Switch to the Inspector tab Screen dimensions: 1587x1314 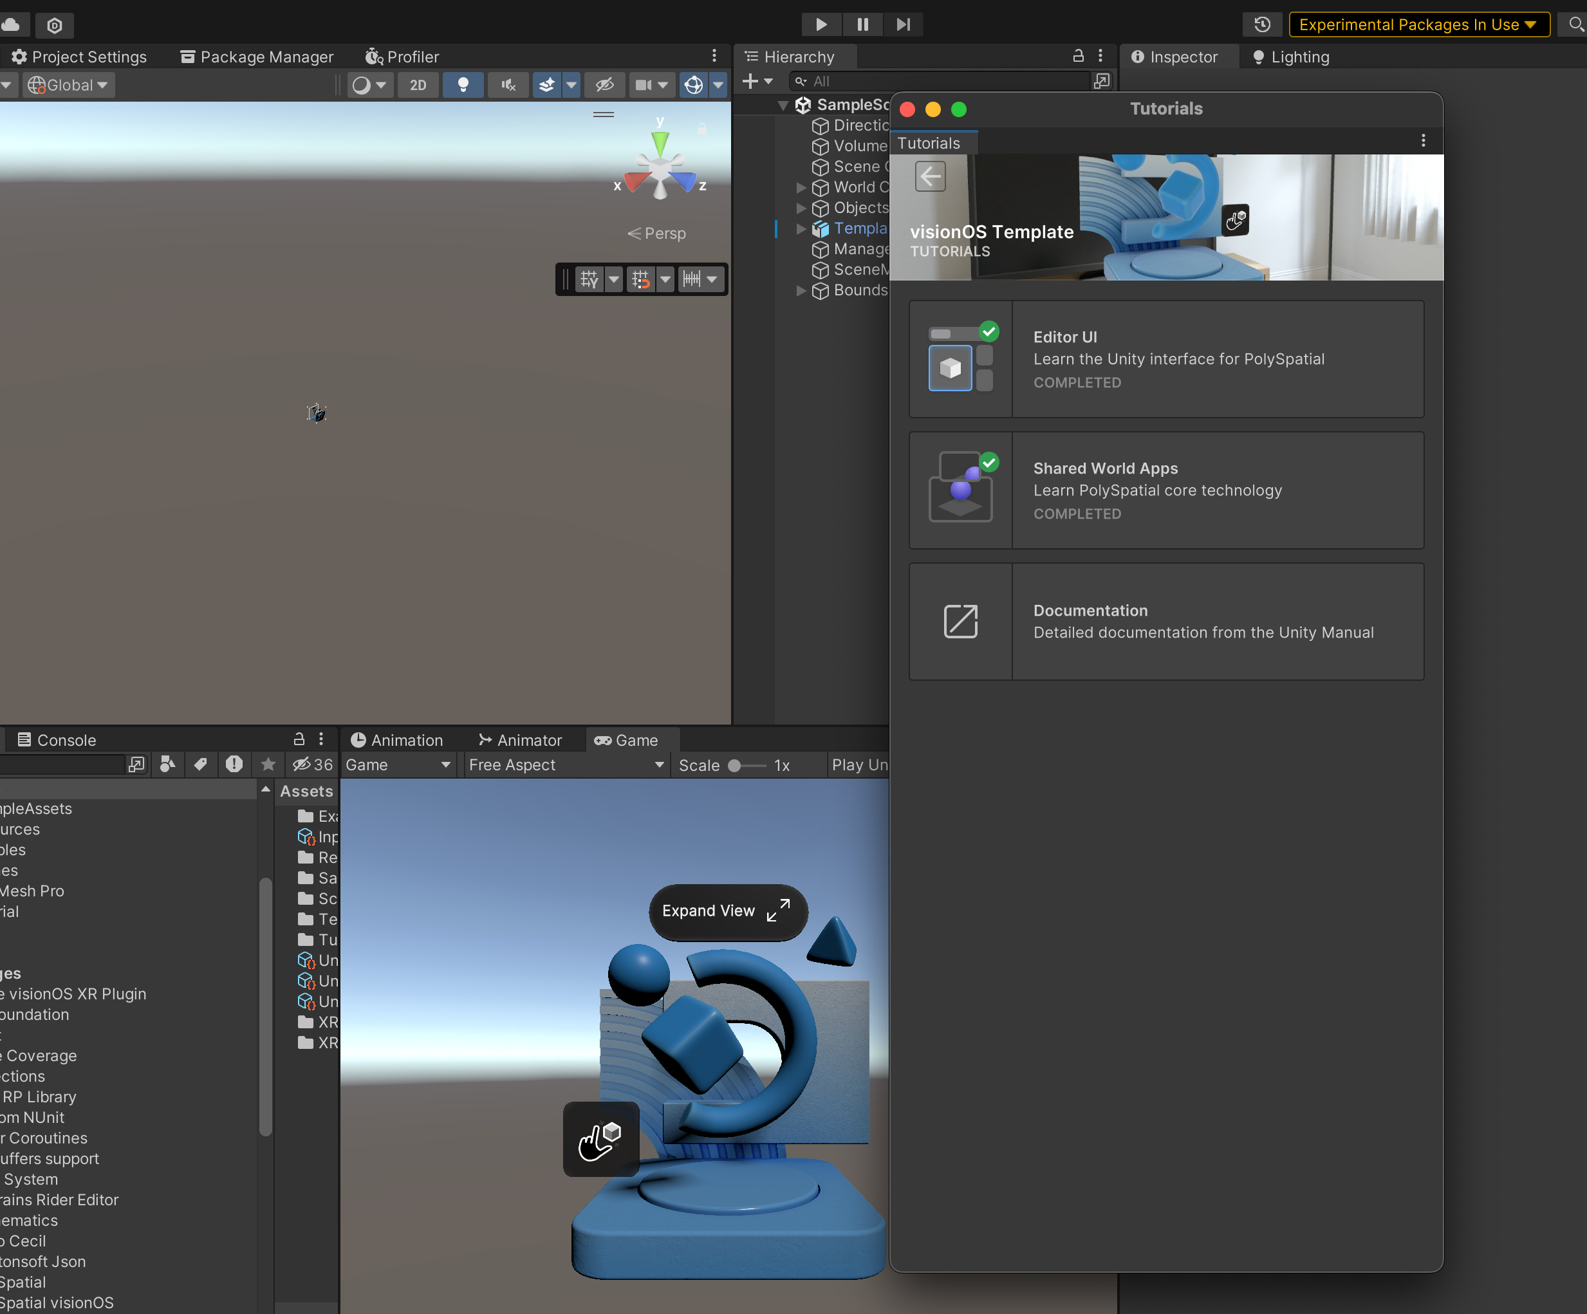(1174, 57)
